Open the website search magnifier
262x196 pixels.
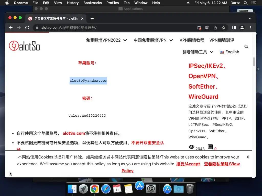coord(246,46)
